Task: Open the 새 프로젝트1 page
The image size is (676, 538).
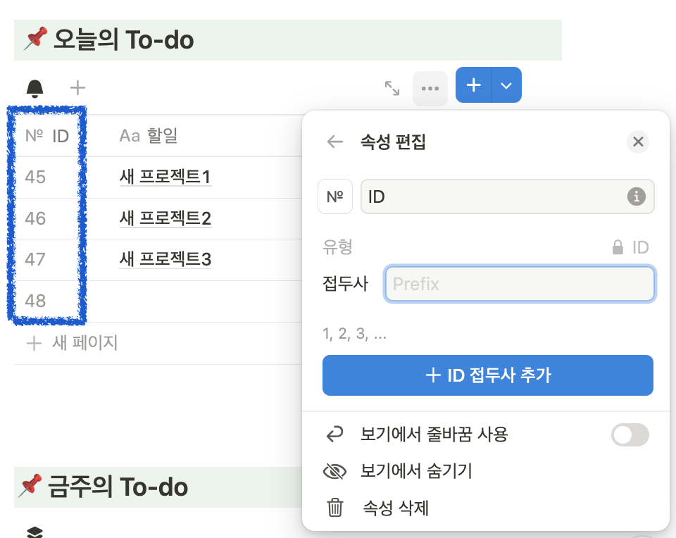Action: point(165,177)
